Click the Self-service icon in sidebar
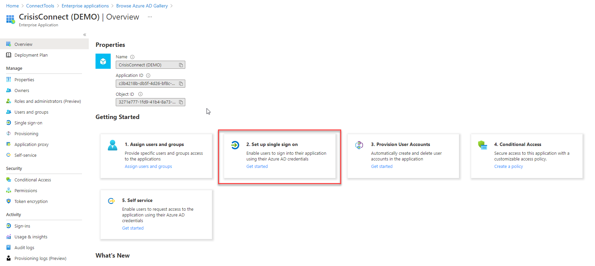Image resolution: width=595 pixels, height=266 pixels. (x=8, y=155)
